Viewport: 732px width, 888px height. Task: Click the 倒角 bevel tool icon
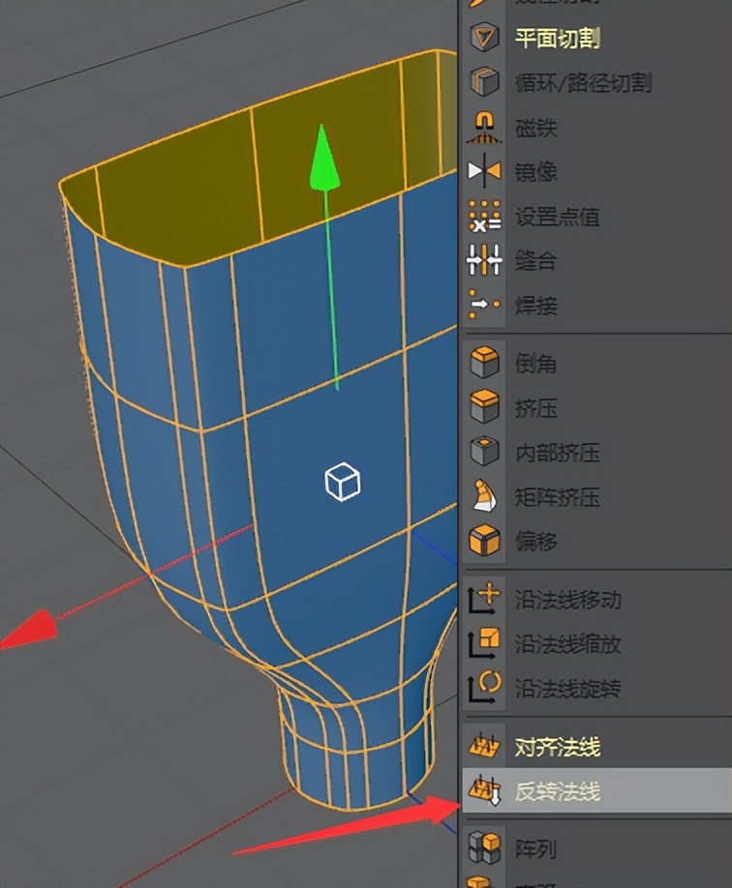click(484, 363)
